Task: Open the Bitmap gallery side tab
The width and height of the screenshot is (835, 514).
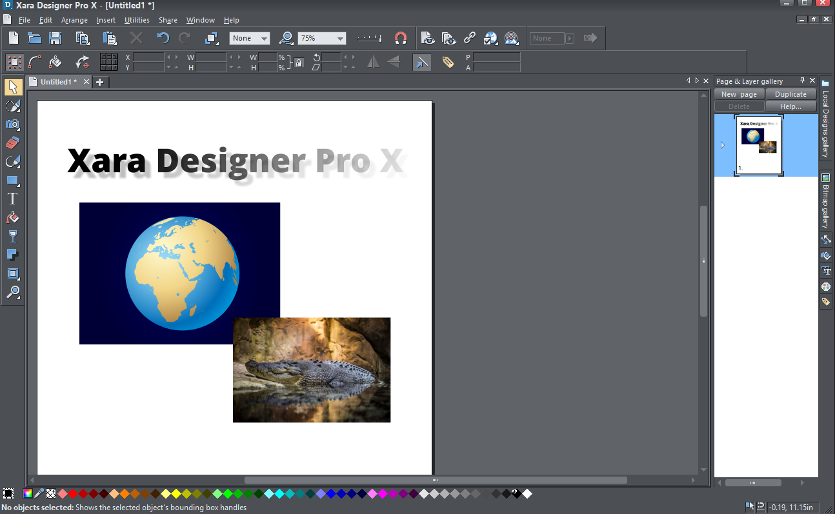Action: pos(825,201)
